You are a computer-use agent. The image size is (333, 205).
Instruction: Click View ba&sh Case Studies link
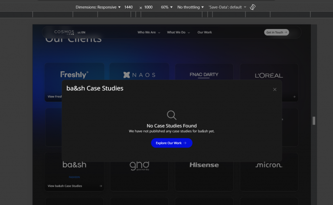(65, 186)
